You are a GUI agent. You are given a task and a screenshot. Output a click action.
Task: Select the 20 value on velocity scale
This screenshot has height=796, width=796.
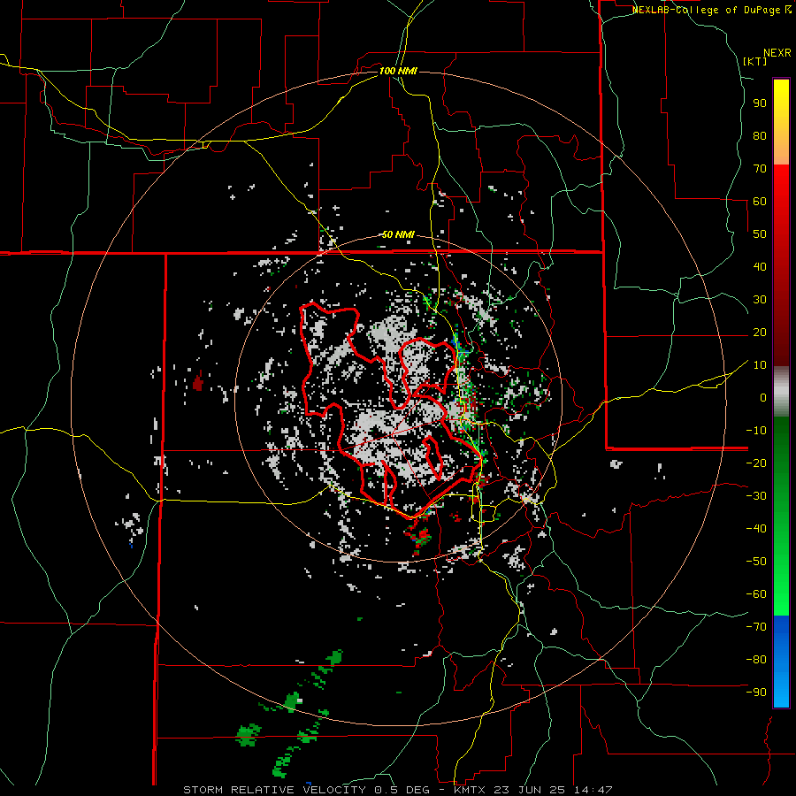pos(760,333)
